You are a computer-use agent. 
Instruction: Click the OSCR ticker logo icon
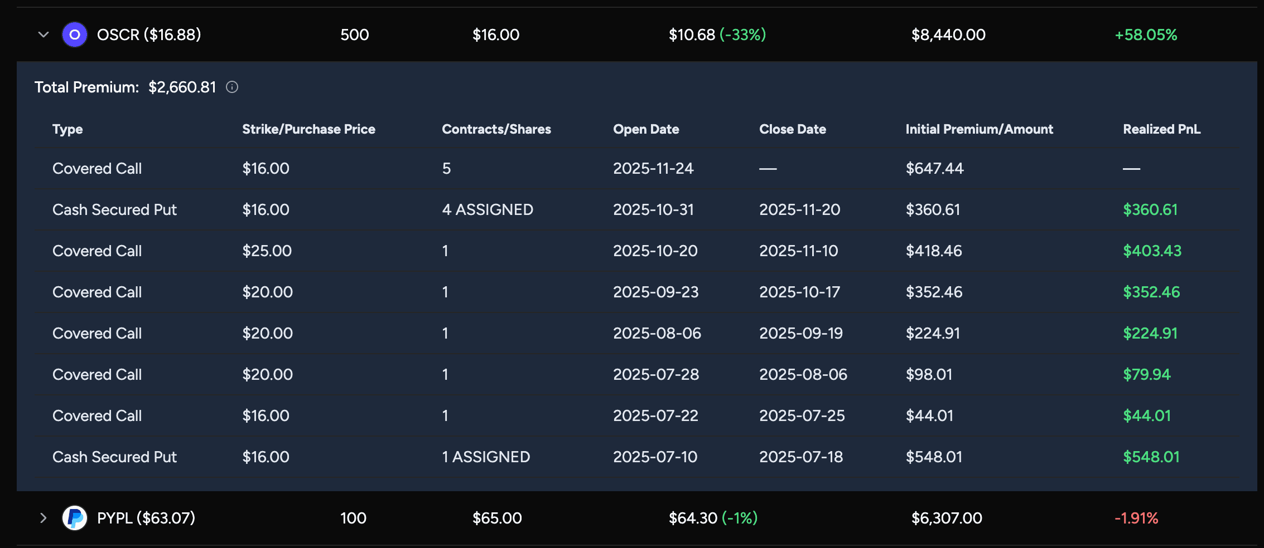coord(74,35)
